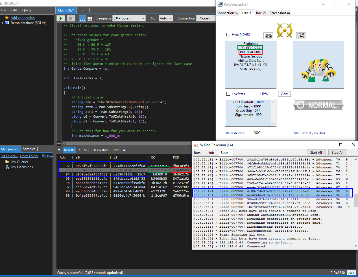The width and height of the screenshot is (358, 277).
Task: Click the PokeViewer.NET window title icon
Action: (220, 4)
